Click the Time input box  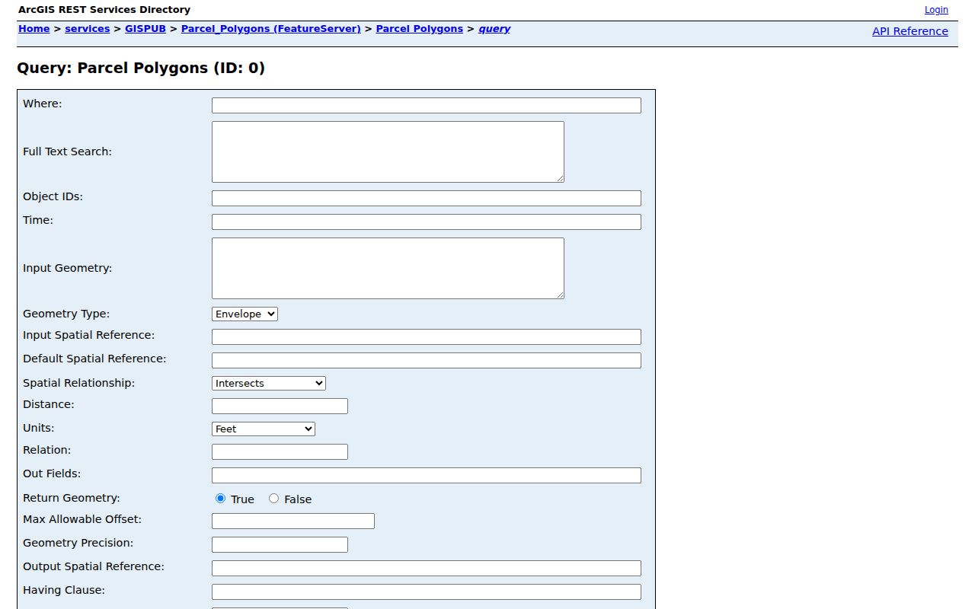(427, 222)
